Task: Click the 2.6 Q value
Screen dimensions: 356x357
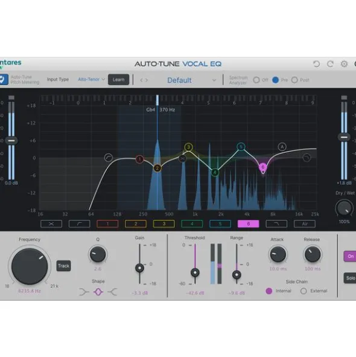Action: pos(98,269)
